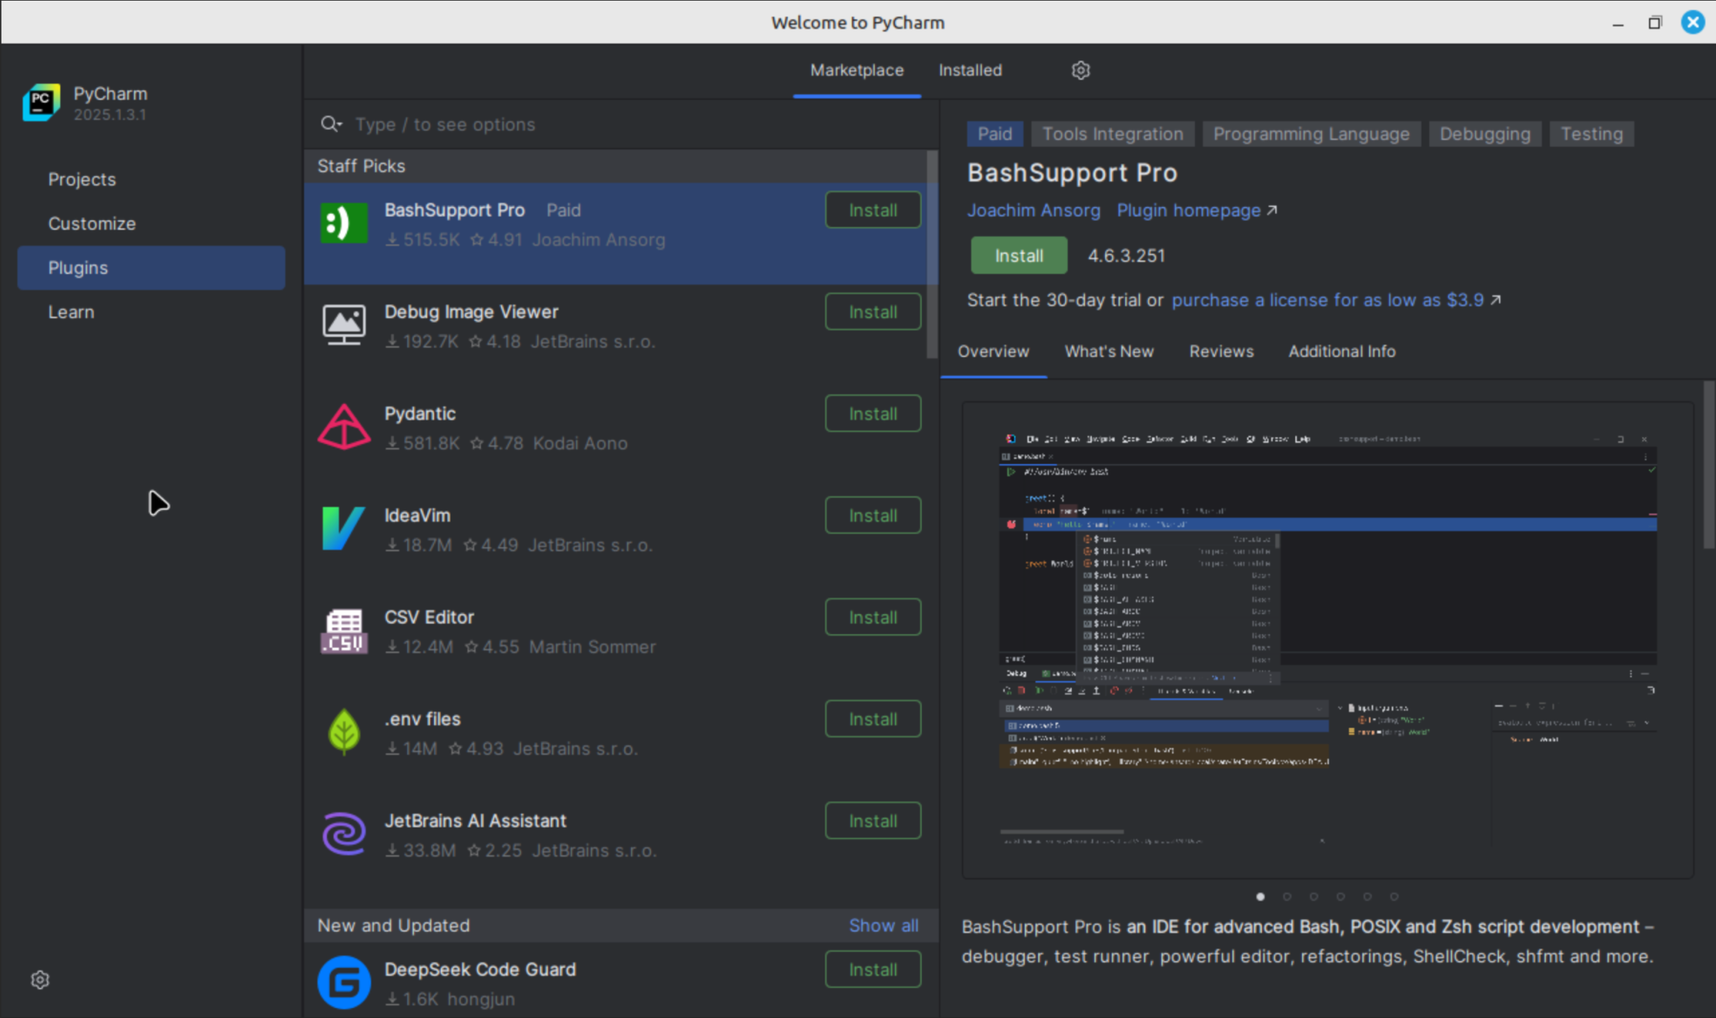Select the JetBrains AI Assistant icon
Screen dimensions: 1716x1018
(344, 833)
